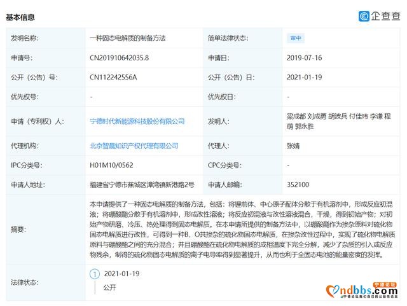
Task: Open agency link 北京智晟知识产权代理有限公司
Action: coord(133,146)
